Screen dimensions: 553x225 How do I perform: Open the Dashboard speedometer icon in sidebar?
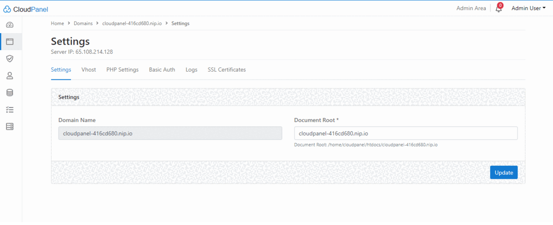(x=10, y=25)
